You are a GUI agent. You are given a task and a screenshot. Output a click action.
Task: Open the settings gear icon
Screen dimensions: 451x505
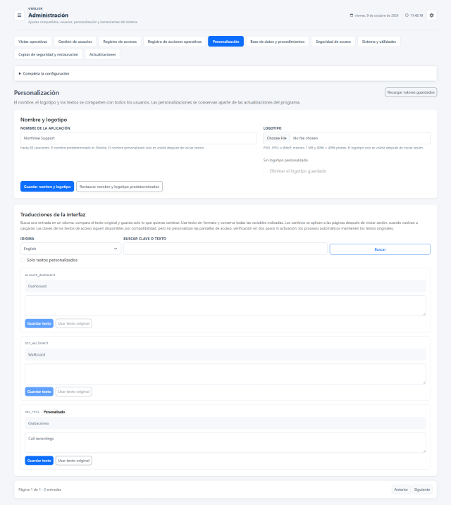tap(431, 15)
